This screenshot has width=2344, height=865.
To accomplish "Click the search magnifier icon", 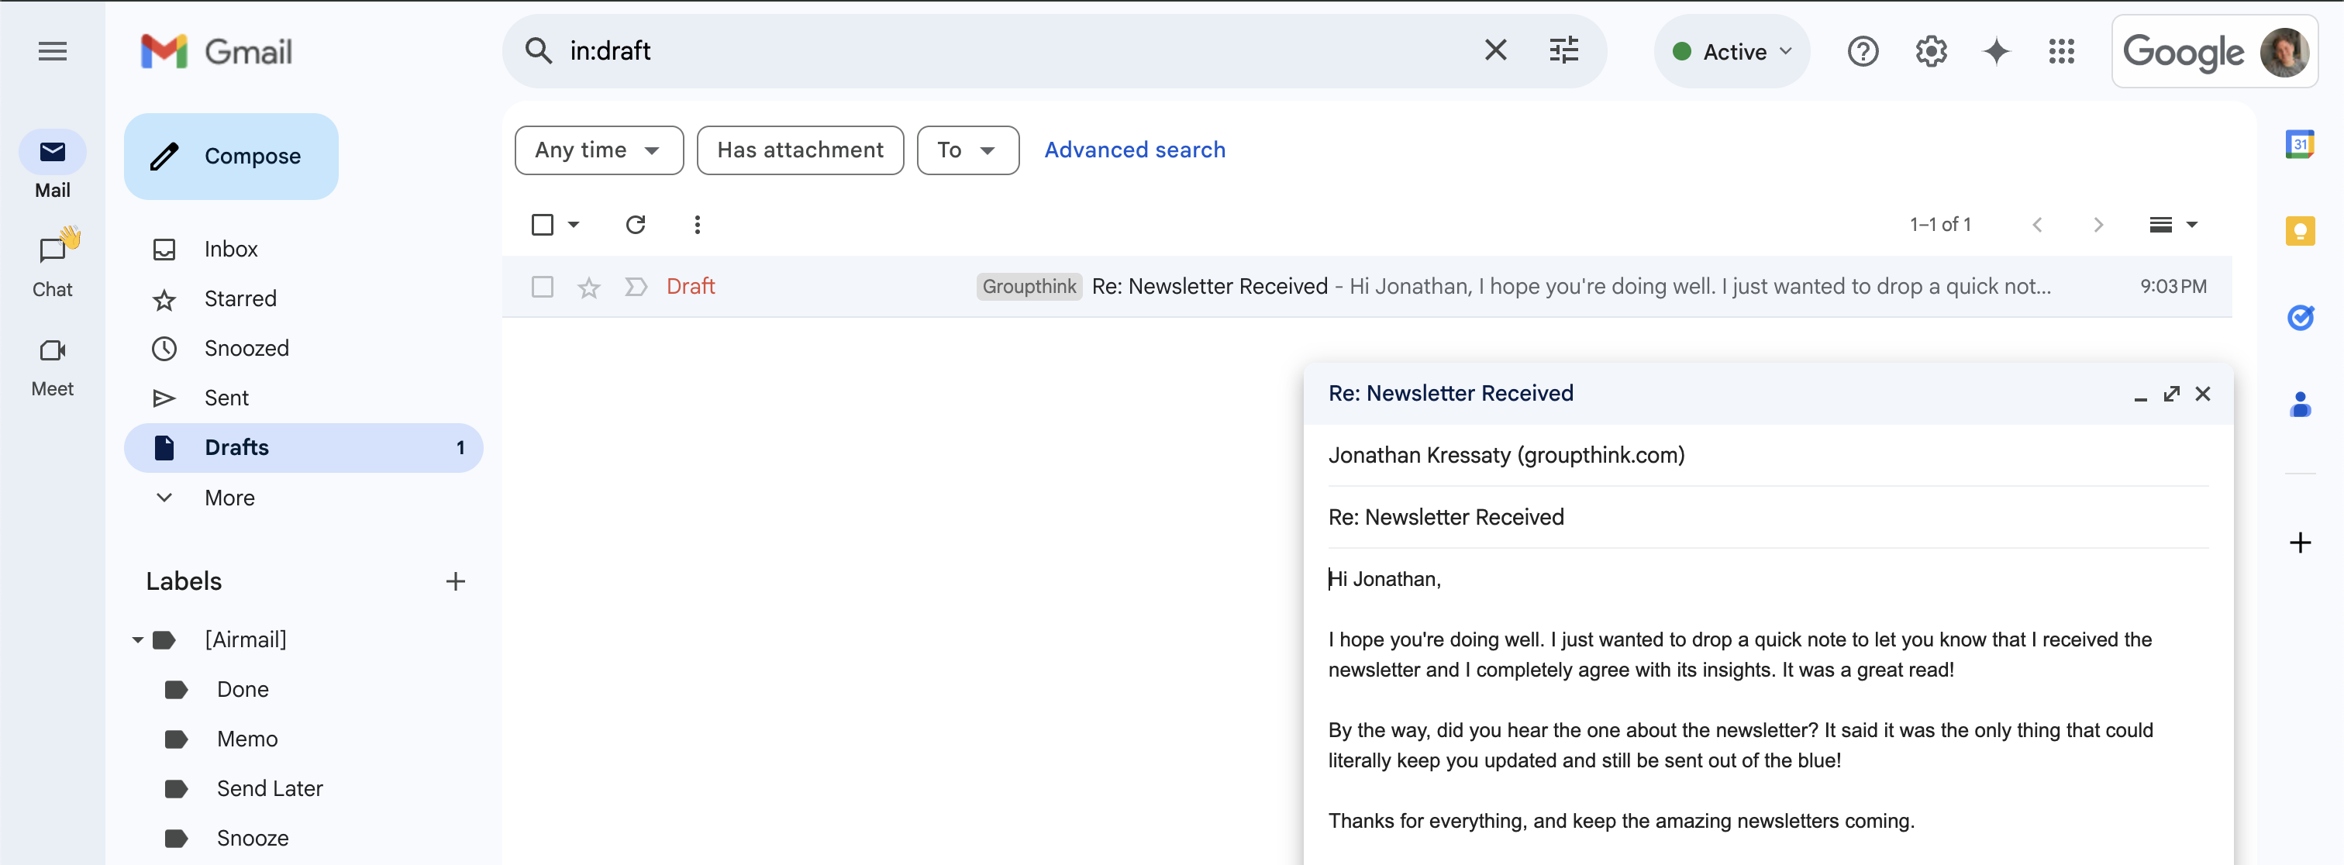I will [539, 51].
